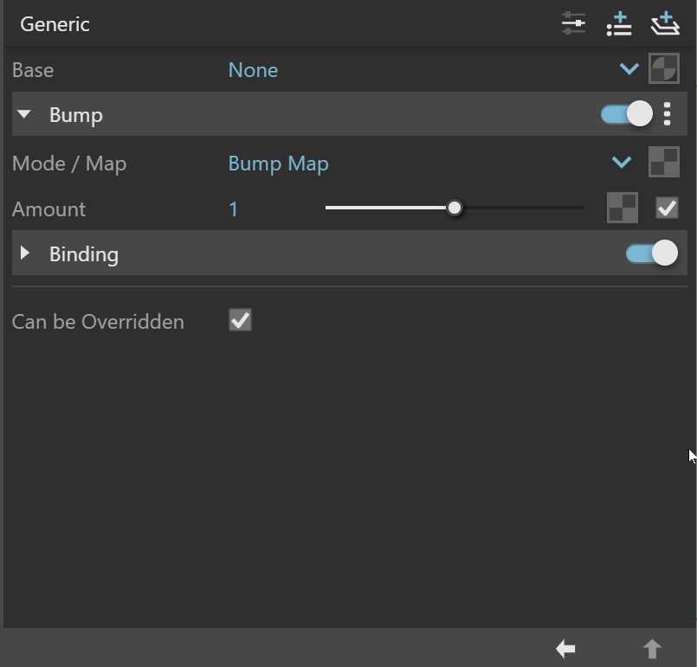Uncheck the Amount row checkbox
This screenshot has height=667, width=697.
667,208
